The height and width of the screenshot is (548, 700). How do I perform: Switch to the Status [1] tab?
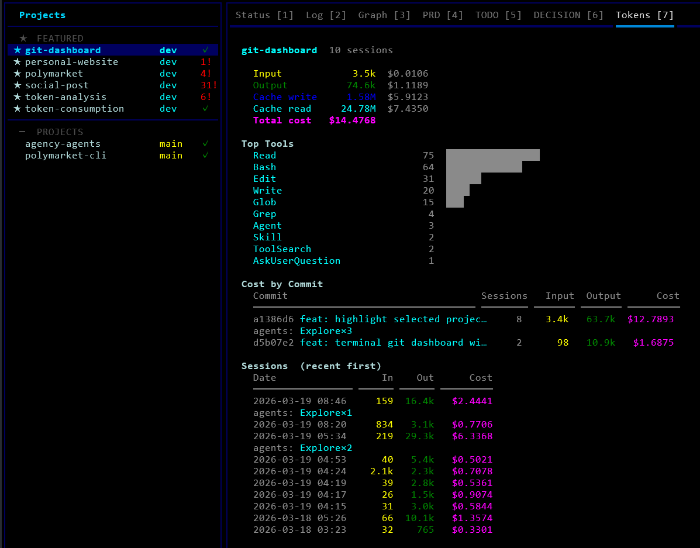coord(264,15)
